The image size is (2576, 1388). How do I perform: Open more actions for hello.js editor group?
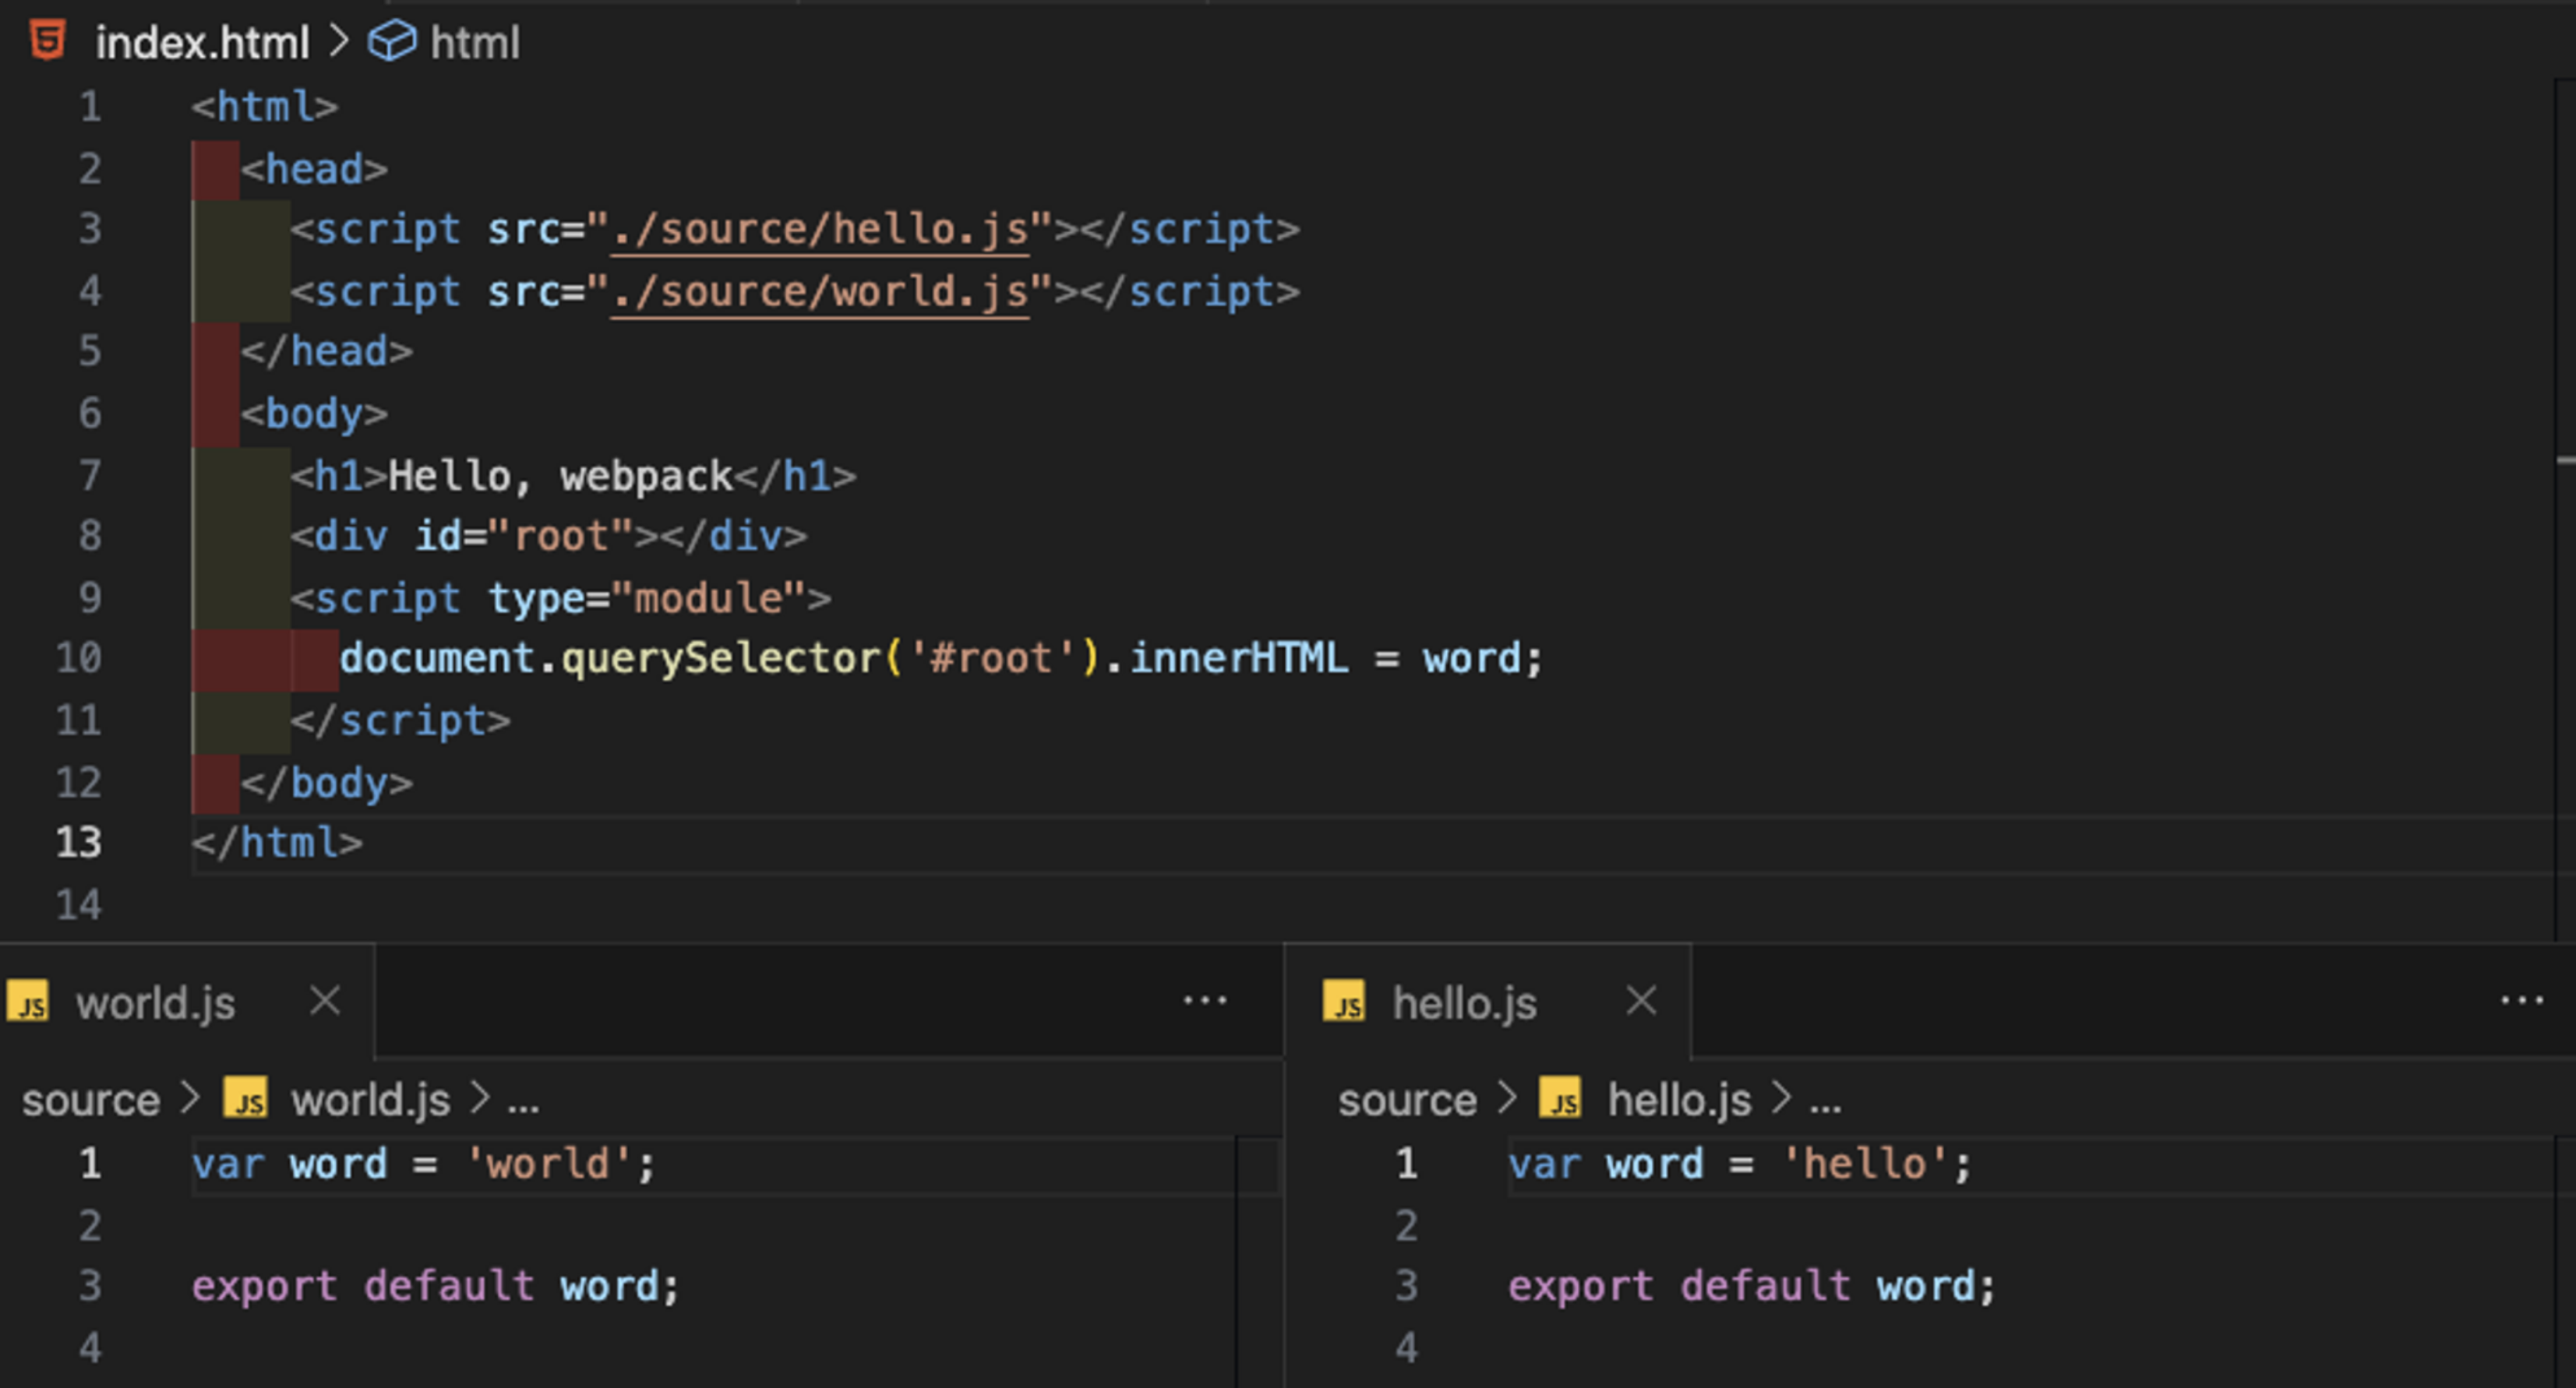pos(2521,1000)
